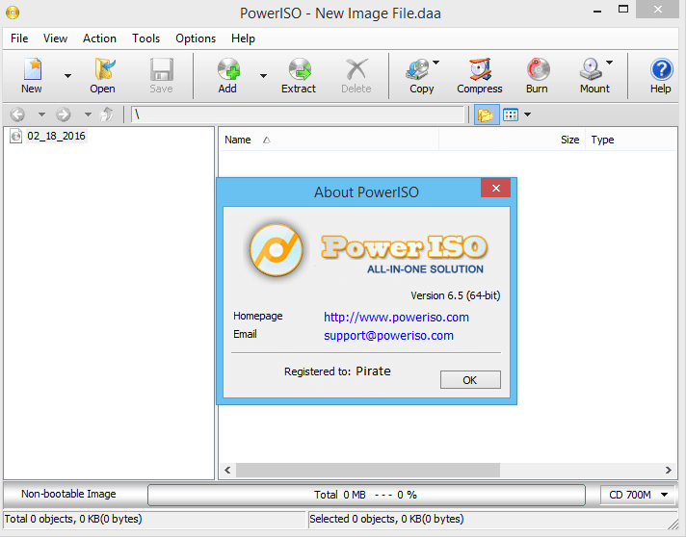Click the Add files toolbar icon
686x537 pixels.
point(228,69)
